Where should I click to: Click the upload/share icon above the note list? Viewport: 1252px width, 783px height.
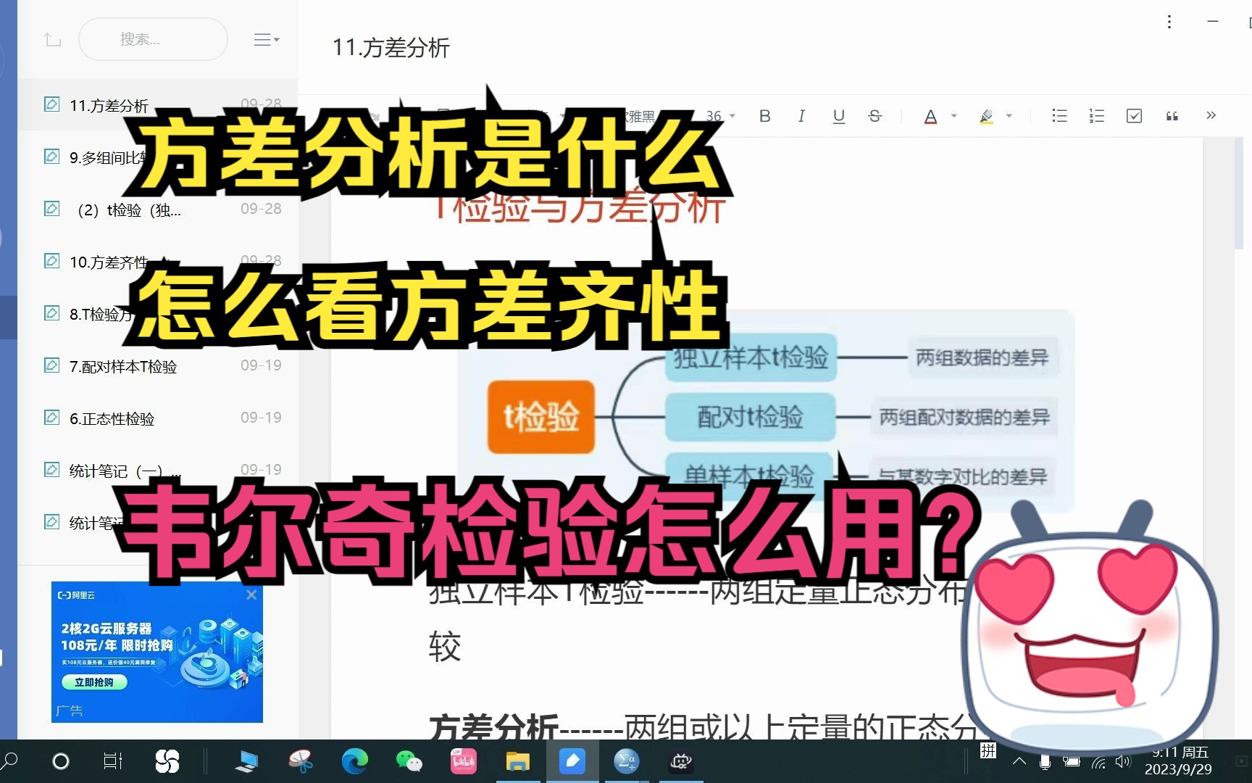pyautogui.click(x=51, y=39)
